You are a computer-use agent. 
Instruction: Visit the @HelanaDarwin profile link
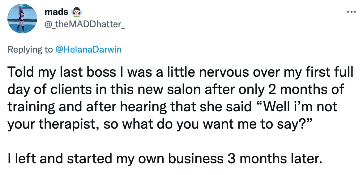(88, 49)
